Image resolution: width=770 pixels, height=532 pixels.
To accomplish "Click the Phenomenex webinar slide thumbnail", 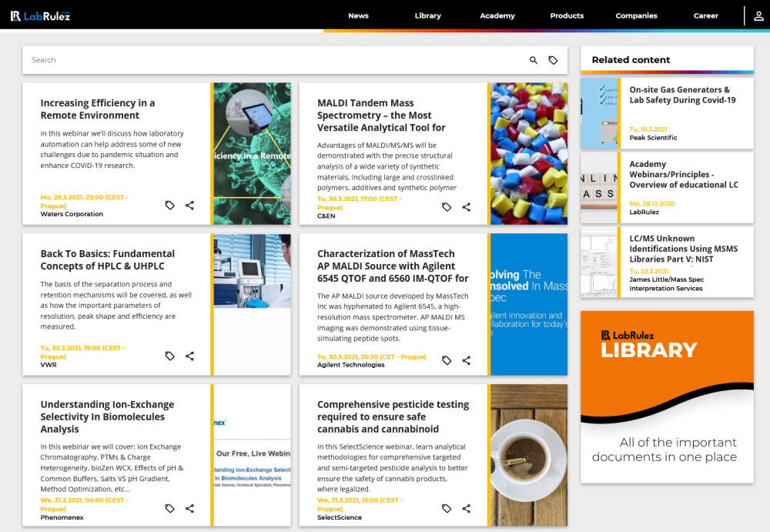I will [252, 455].
